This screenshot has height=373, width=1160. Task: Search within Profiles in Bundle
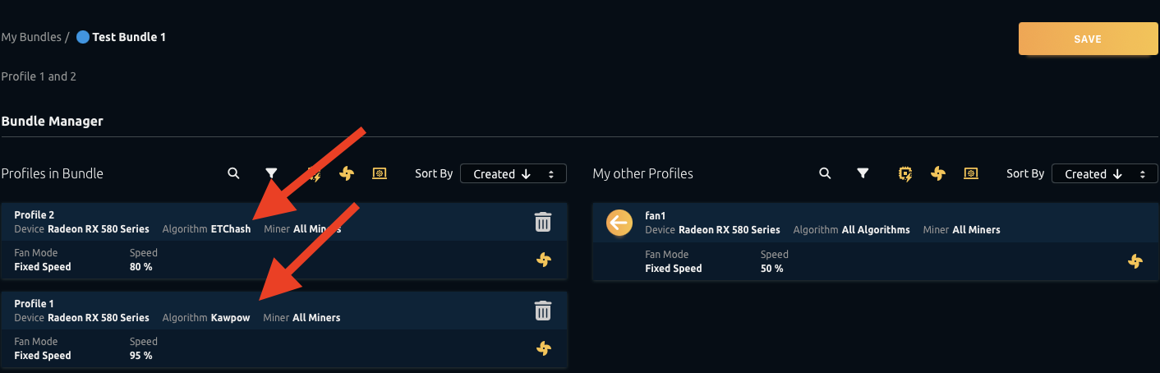tap(233, 173)
